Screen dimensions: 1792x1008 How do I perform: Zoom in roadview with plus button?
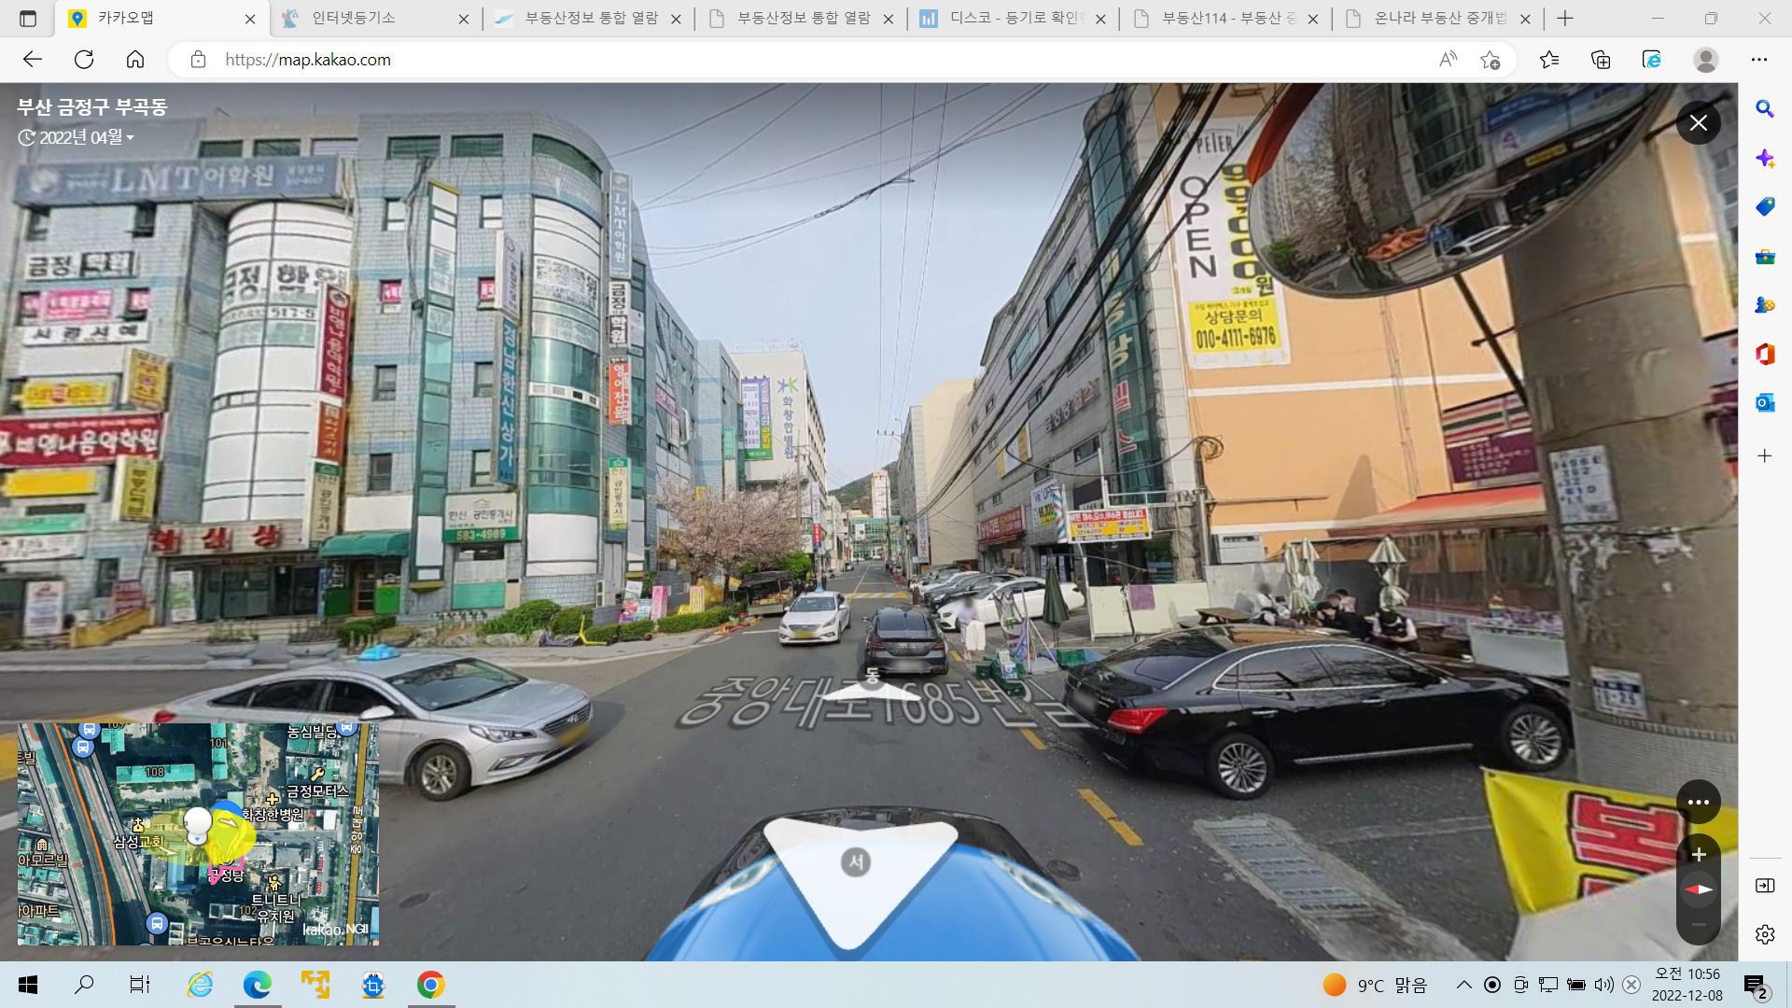tap(1699, 854)
